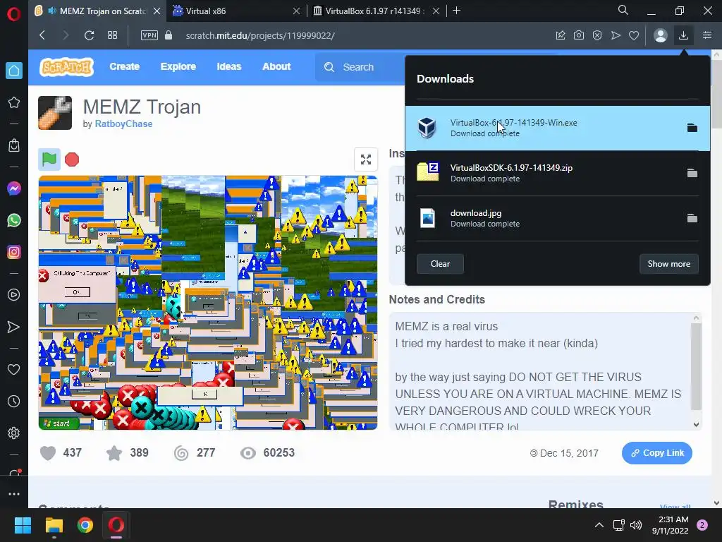722x542 pixels.
Task: Click the snapshot camera icon
Action: tap(579, 35)
